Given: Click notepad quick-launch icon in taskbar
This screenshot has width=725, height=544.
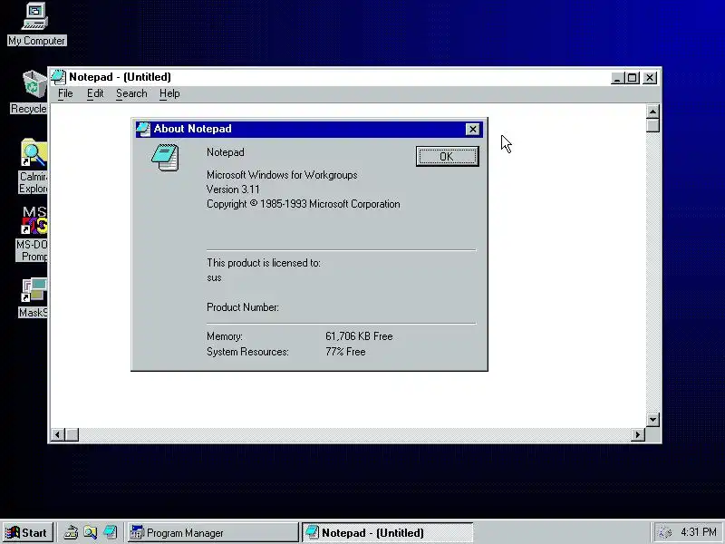Looking at the screenshot, I should (110, 533).
